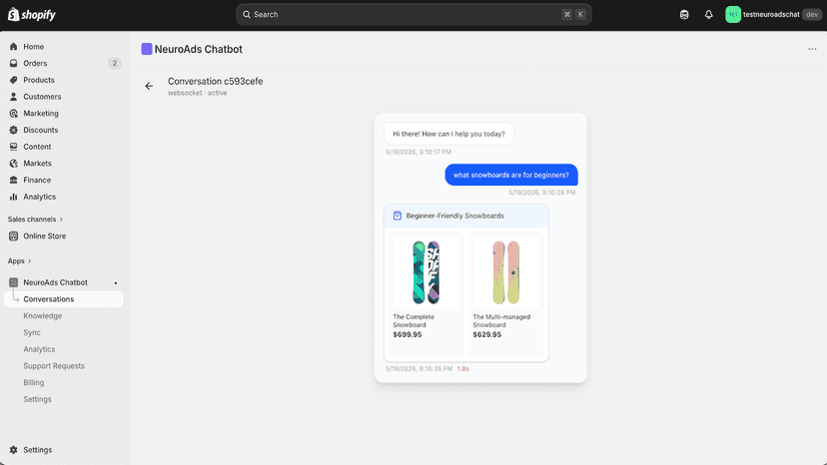The height and width of the screenshot is (465, 827).
Task: Click 'websocket · active' status text
Action: 197,93
